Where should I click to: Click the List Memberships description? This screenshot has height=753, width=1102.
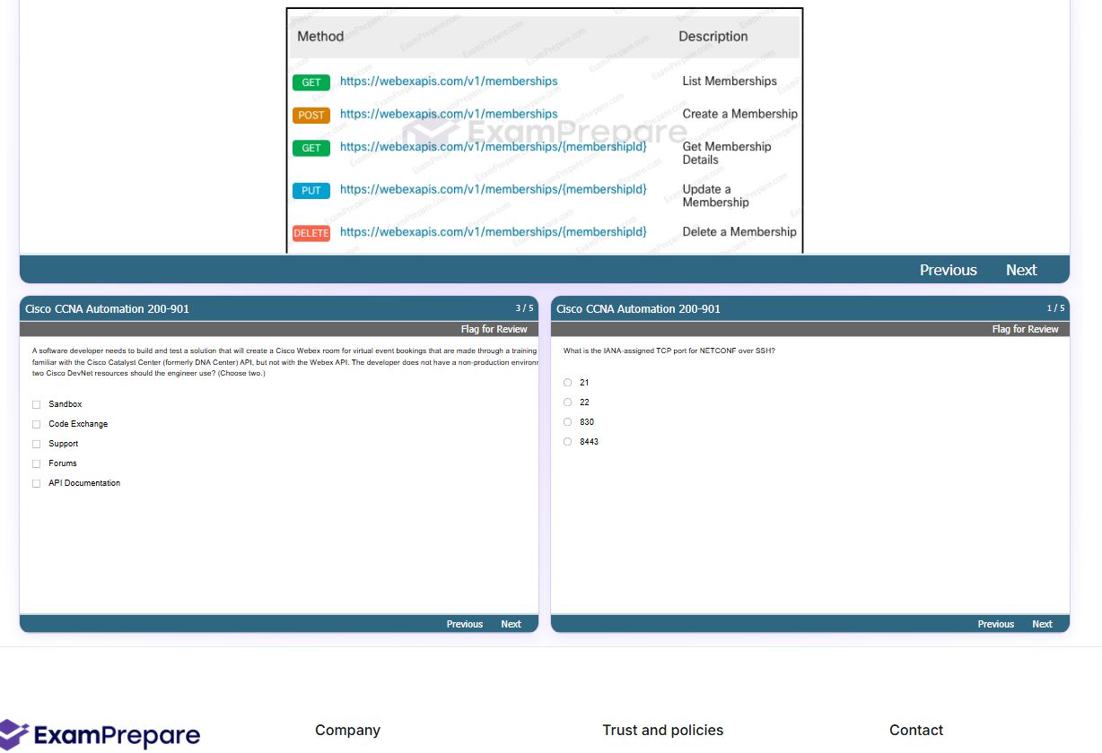coord(730,82)
